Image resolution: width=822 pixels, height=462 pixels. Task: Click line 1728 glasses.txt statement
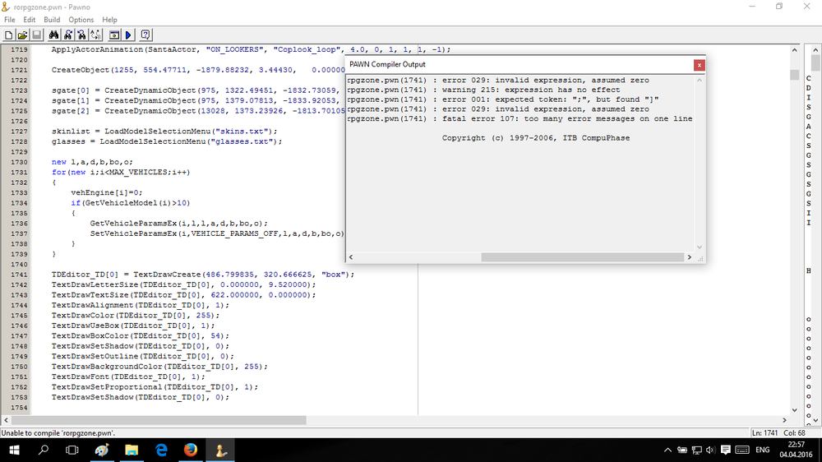tap(167, 141)
